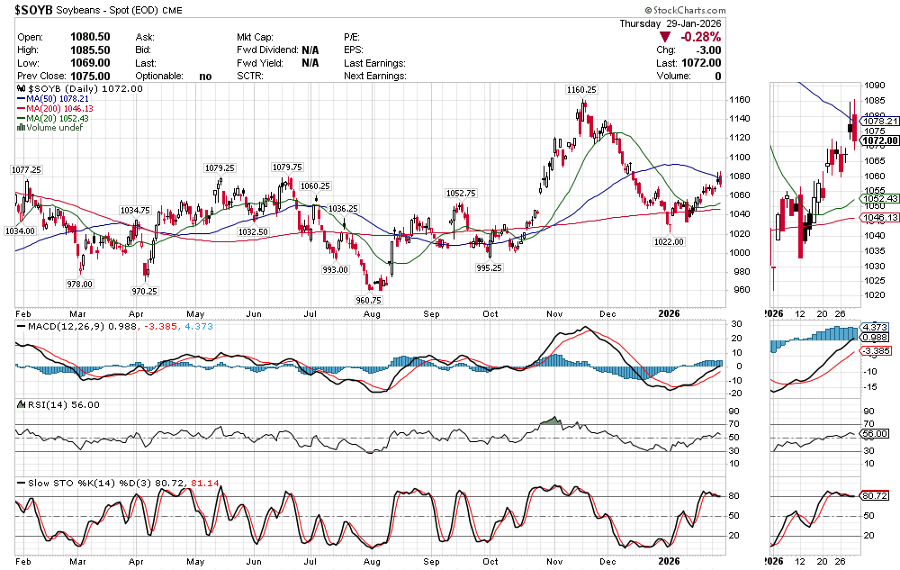Screen dimensions: 900x570
Task: Click the candlestick icon beside $SOYB (Daily)
Action: pos(22,89)
